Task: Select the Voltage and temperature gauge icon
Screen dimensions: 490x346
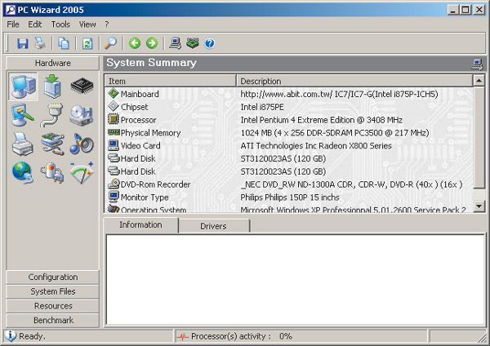Action: click(x=82, y=173)
